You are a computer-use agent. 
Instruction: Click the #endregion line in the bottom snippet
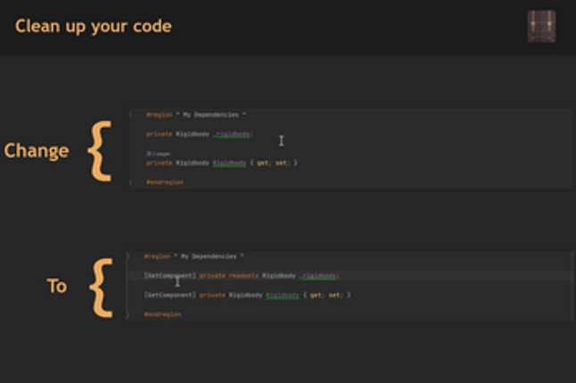162,314
